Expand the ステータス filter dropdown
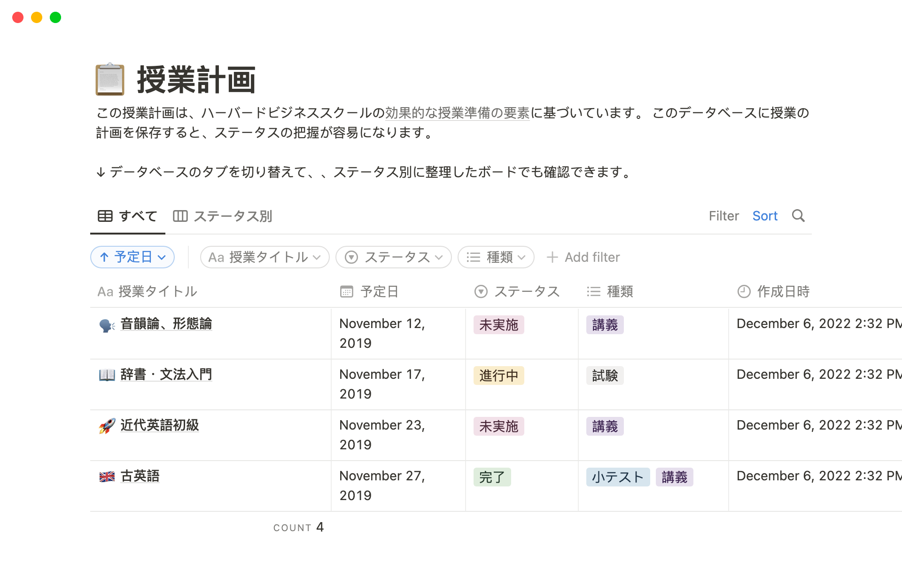Image resolution: width=902 pixels, height=564 pixels. pyautogui.click(x=394, y=257)
